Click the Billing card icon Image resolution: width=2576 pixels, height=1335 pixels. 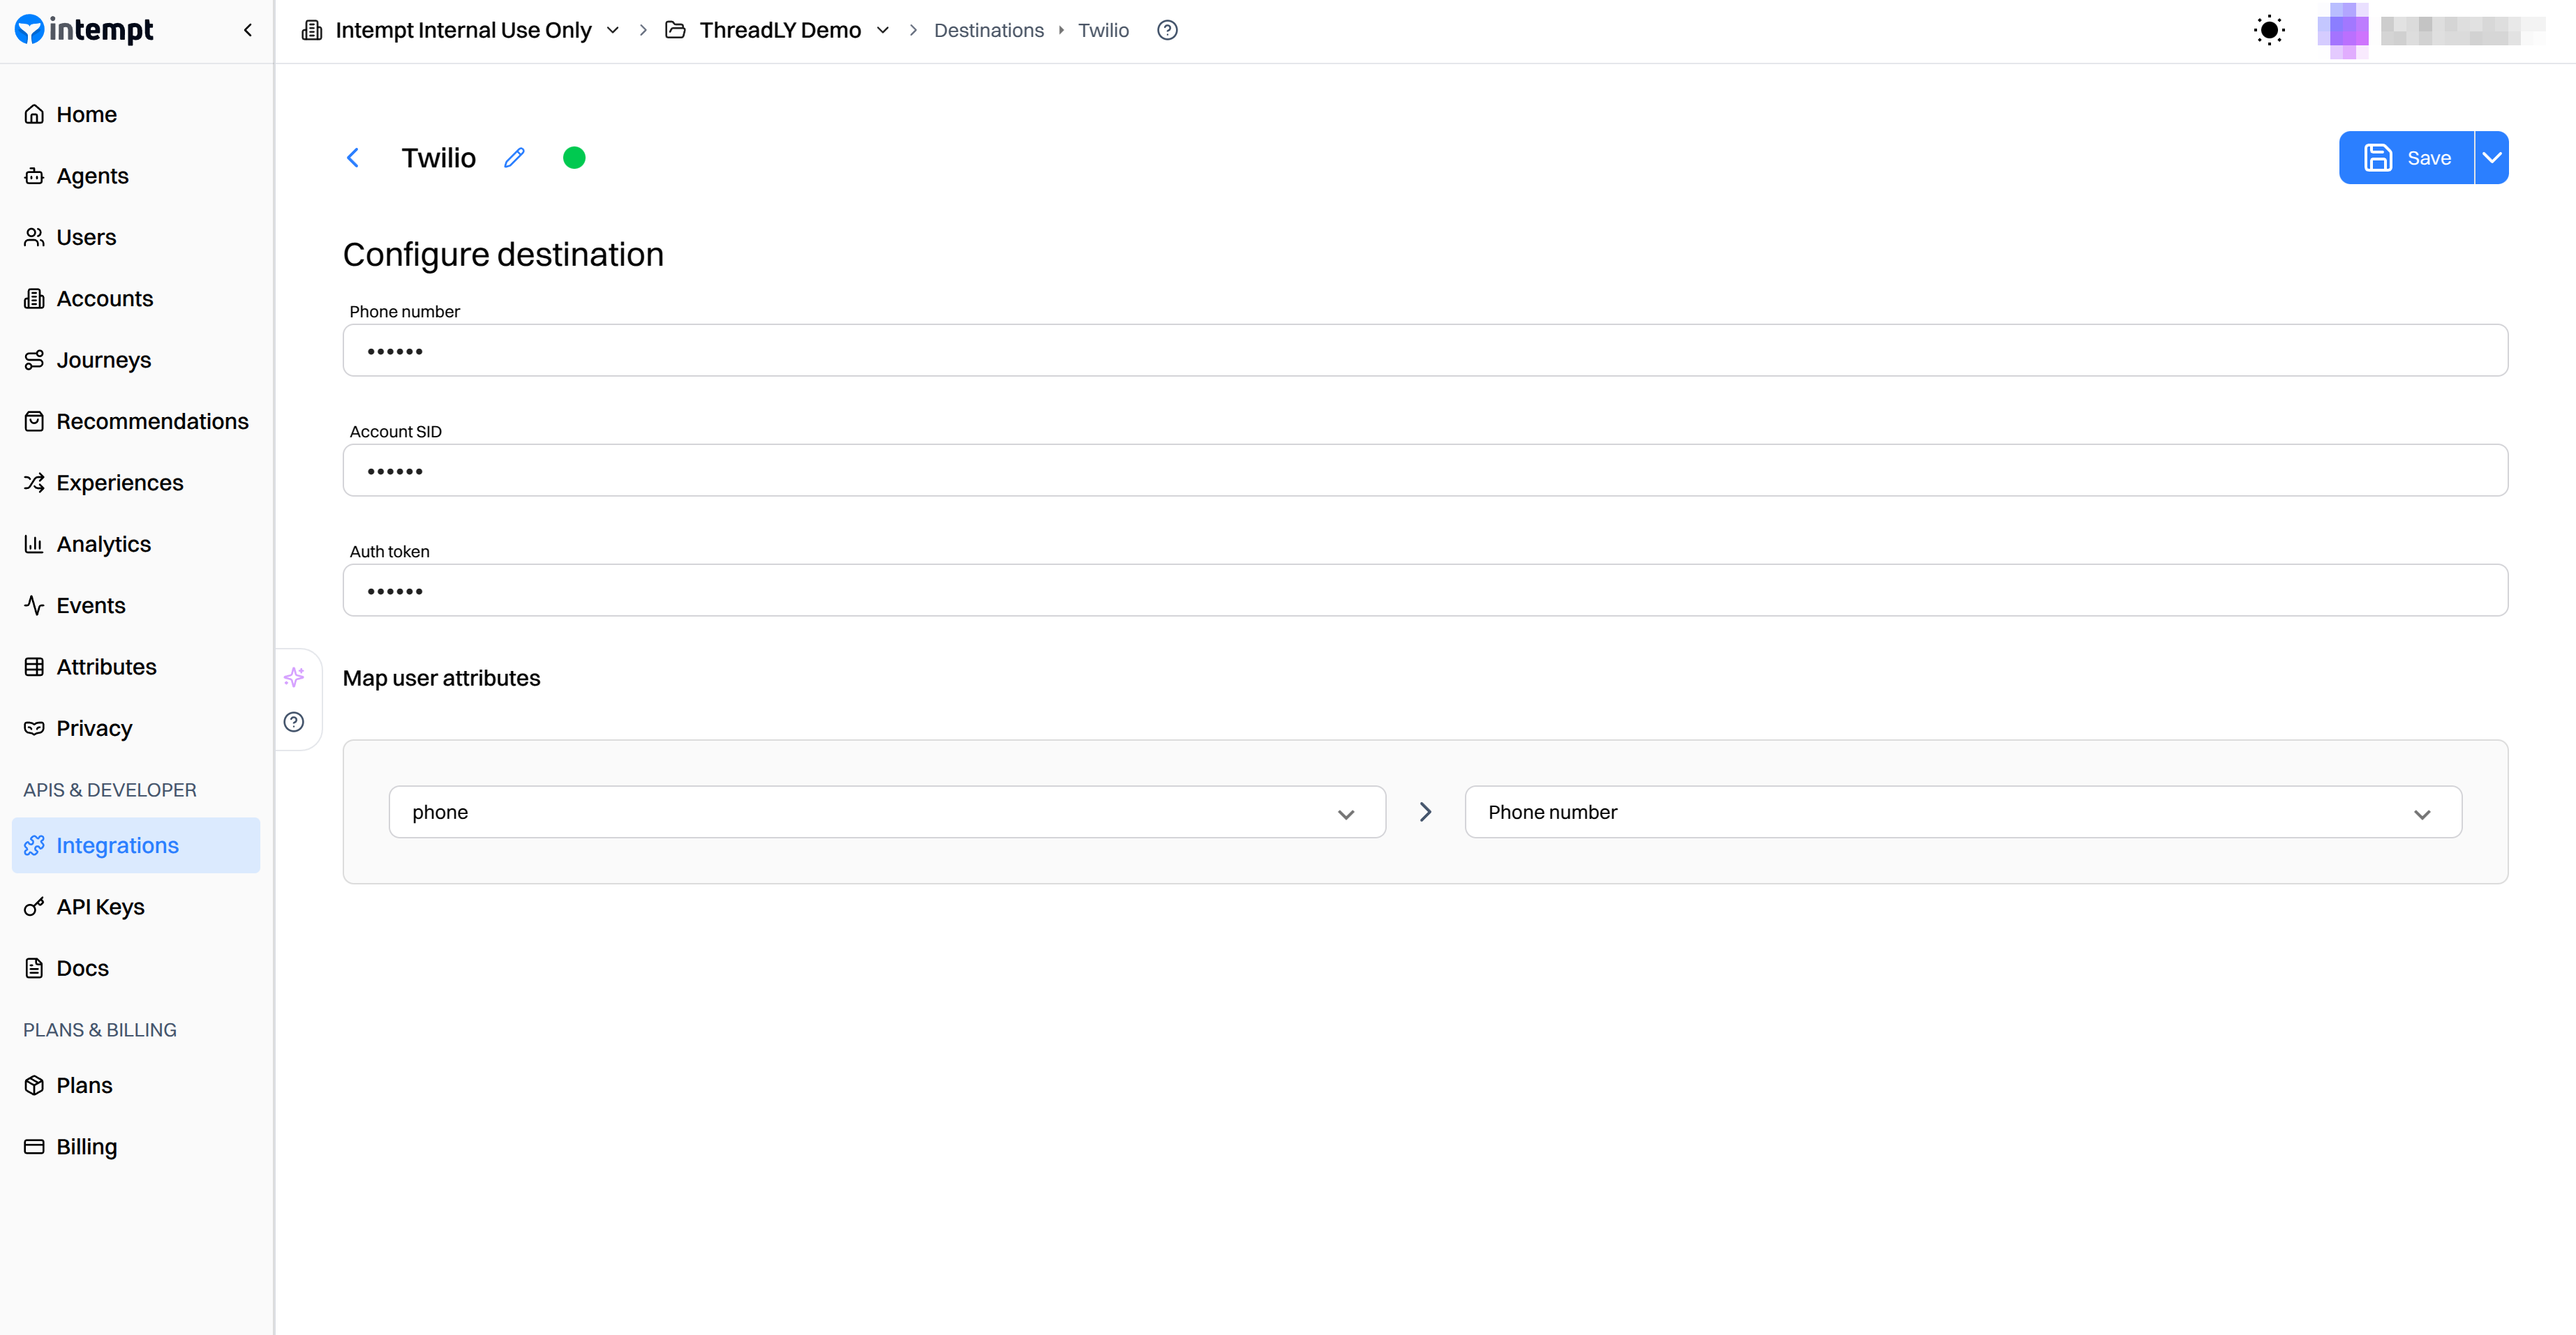coord(34,1146)
